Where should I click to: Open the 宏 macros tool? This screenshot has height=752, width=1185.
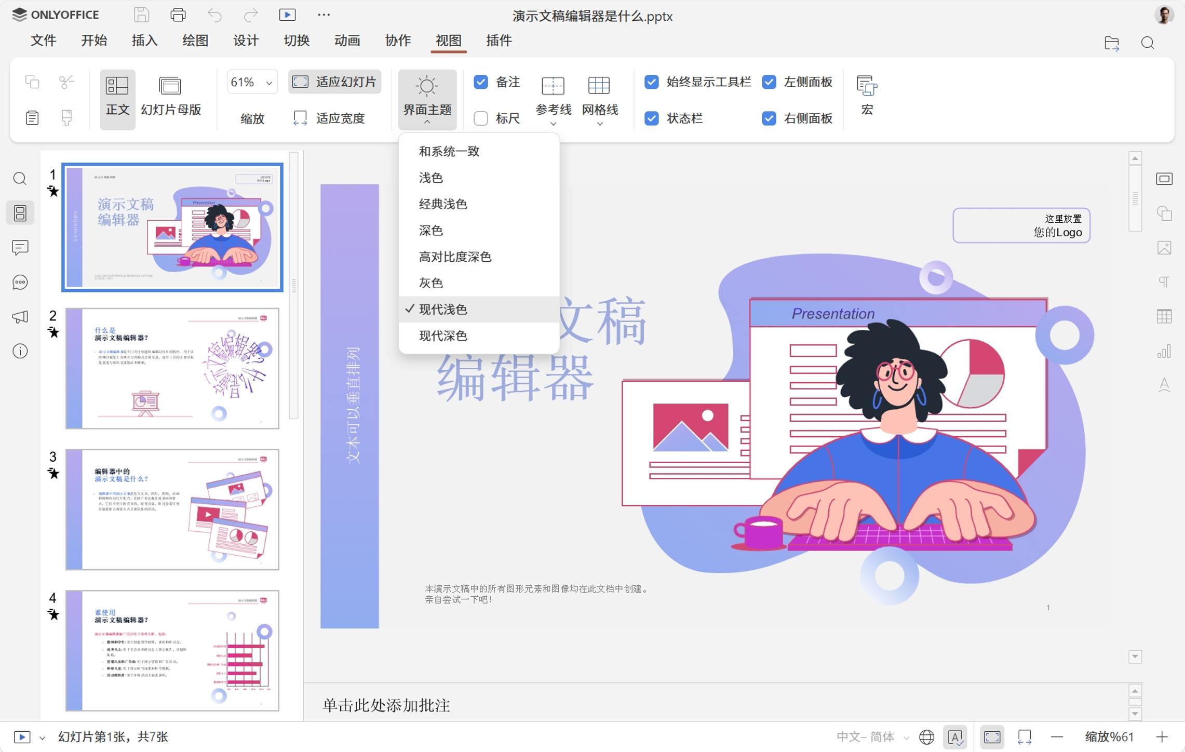coord(867,96)
